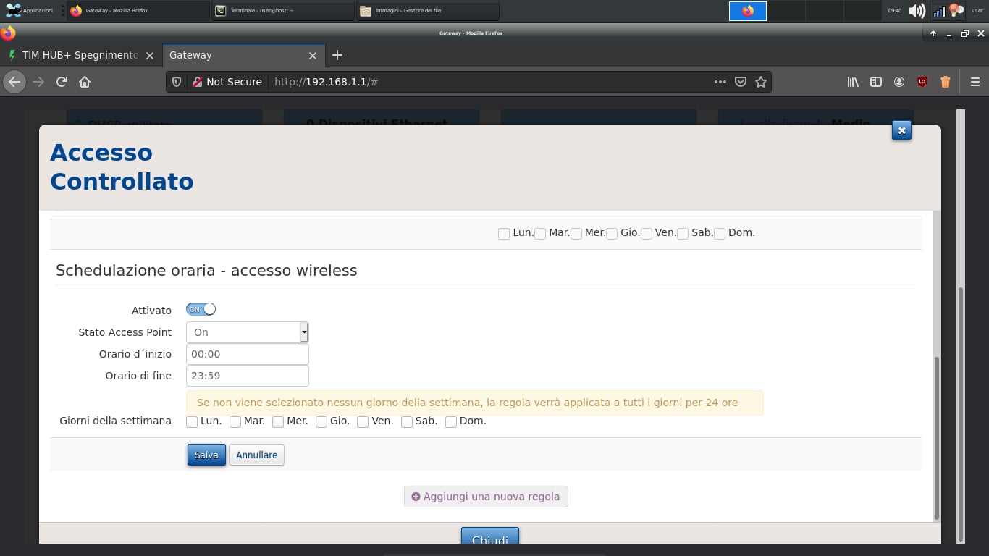The height and width of the screenshot is (556, 989).
Task: Open the page actions three-dot menu
Action: coord(720,82)
